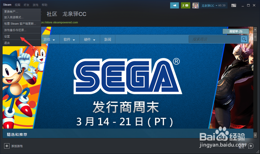
Task: Open friends chat plus icon
Action: pos(251,146)
